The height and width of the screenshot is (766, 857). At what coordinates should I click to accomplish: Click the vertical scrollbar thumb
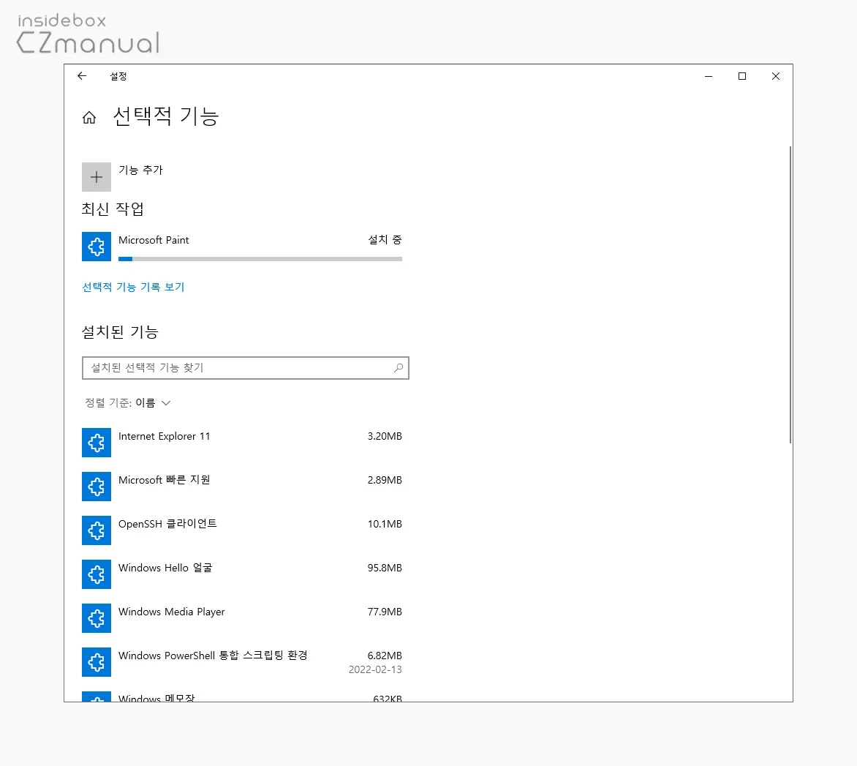(x=790, y=295)
